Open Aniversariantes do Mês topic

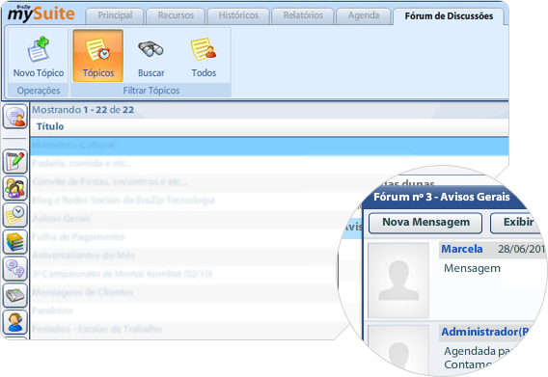(84, 256)
